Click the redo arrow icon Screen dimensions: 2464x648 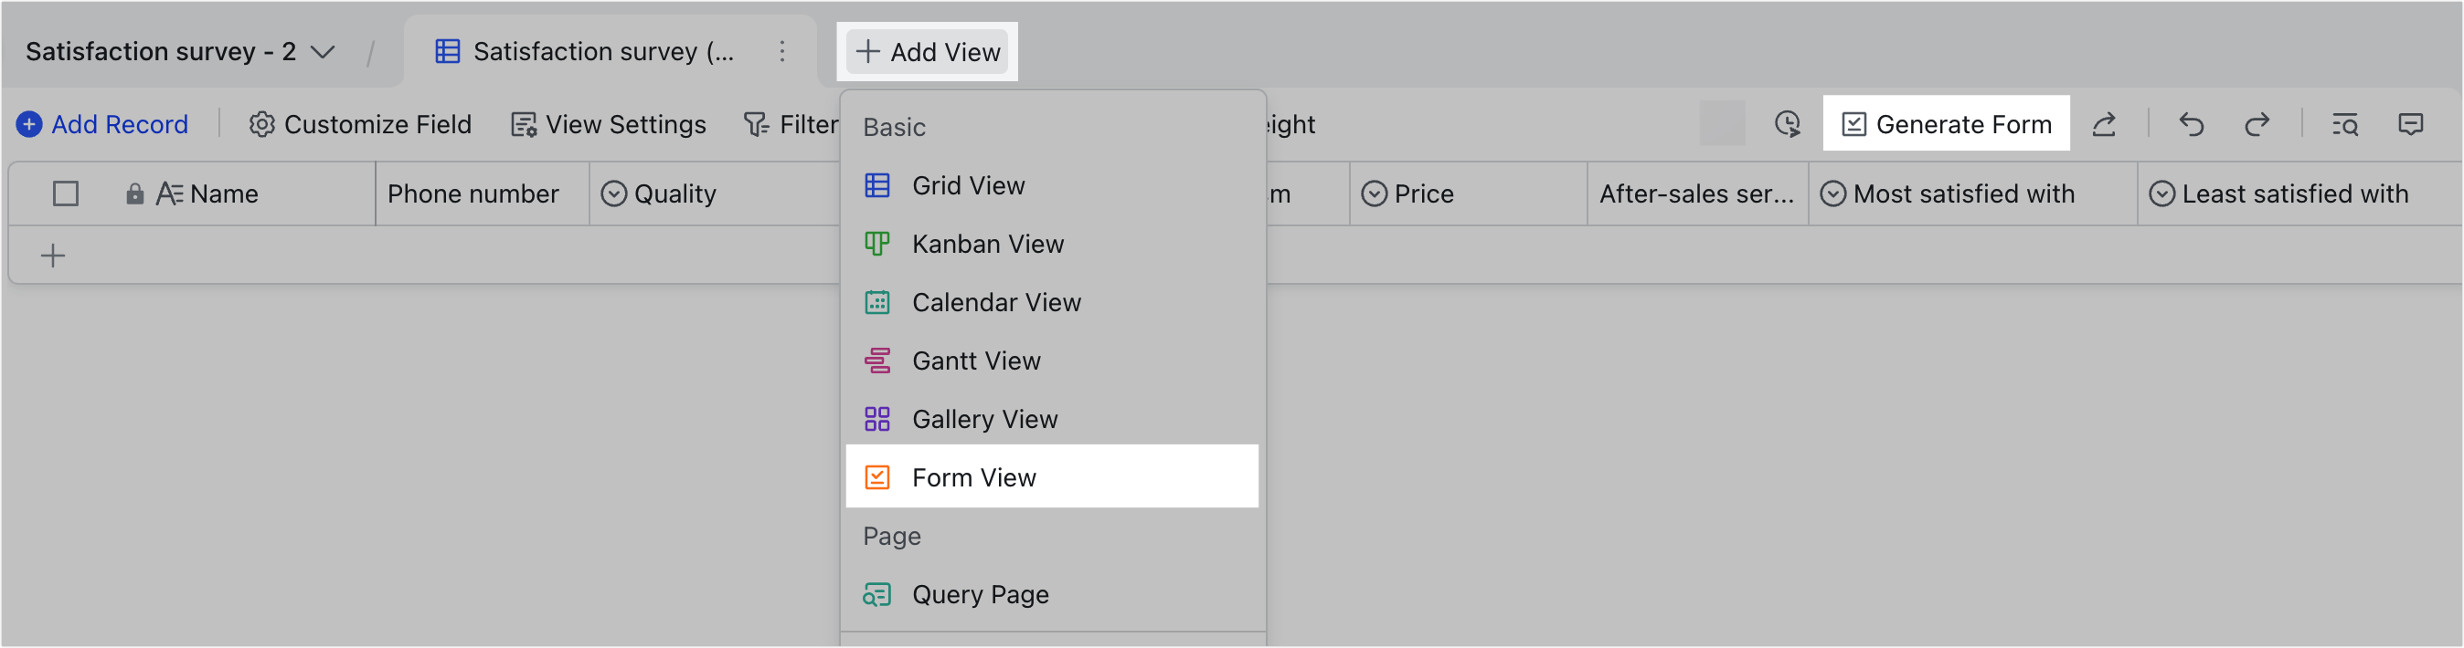tap(2257, 123)
